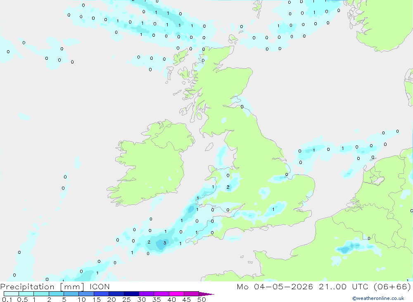Select the 2–5 mm legend color swatch
Image resolution: width=413 pixels, height=302 pixels.
click(x=56, y=294)
